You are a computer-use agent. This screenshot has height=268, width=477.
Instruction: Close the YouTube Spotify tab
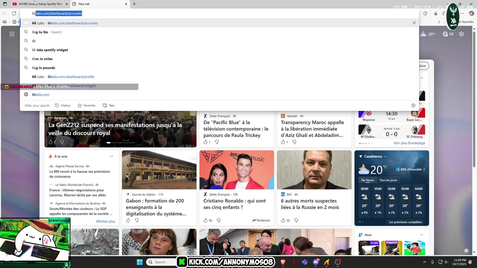click(x=67, y=4)
